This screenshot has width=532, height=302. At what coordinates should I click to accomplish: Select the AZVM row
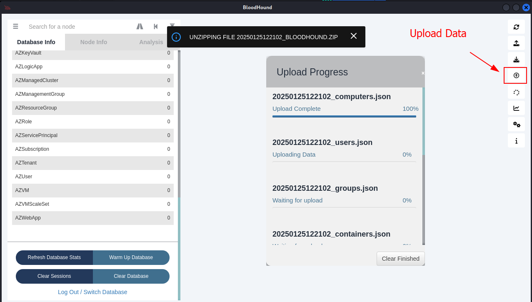[x=93, y=190]
